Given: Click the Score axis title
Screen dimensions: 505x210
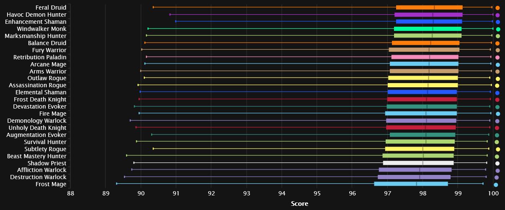Looking at the screenshot, I should (299, 204).
